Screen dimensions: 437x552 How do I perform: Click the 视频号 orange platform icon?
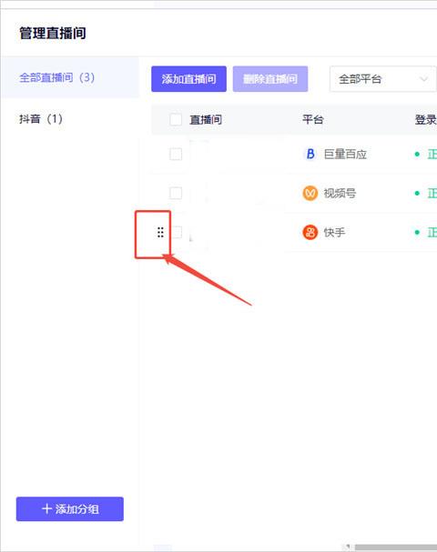click(310, 193)
